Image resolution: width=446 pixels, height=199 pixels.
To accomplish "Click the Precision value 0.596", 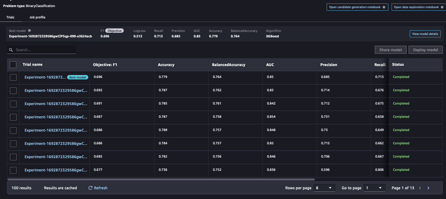I will point(325,170).
